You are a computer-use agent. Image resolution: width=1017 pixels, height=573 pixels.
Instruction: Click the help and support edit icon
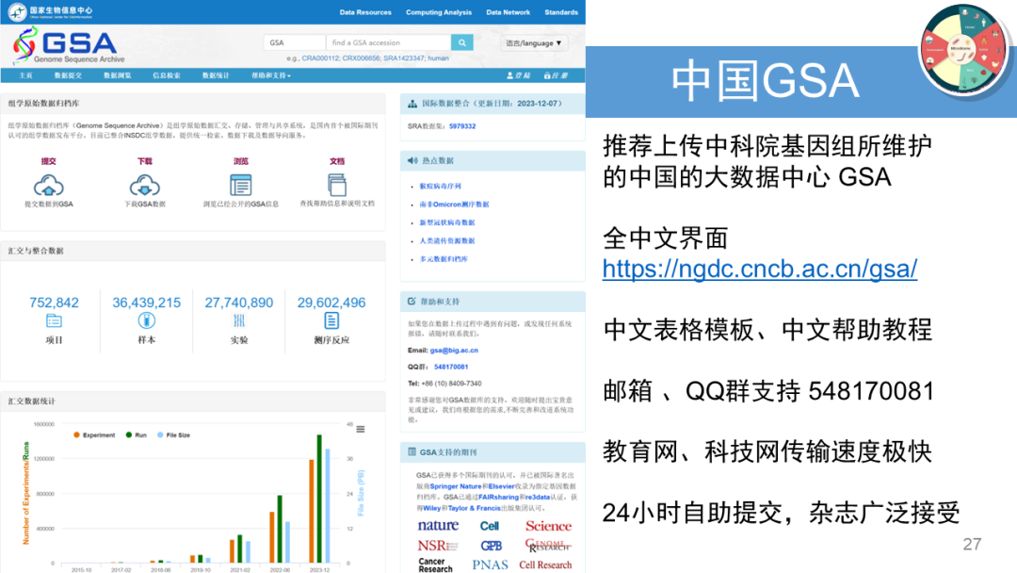(412, 301)
